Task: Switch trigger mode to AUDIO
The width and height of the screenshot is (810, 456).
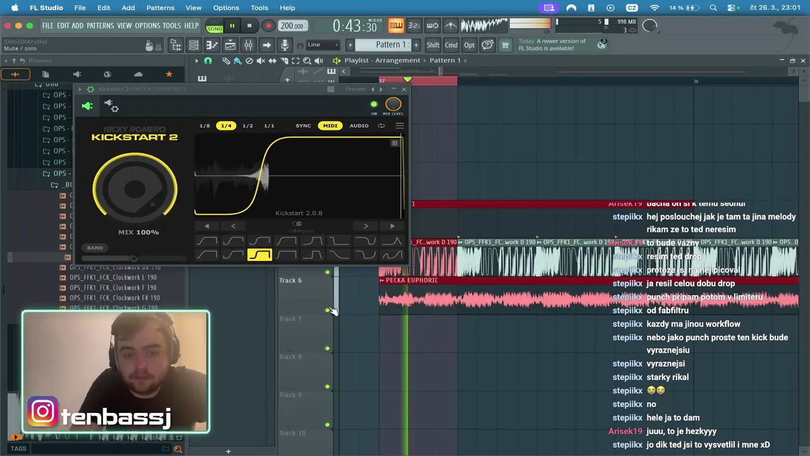Action: (x=359, y=125)
